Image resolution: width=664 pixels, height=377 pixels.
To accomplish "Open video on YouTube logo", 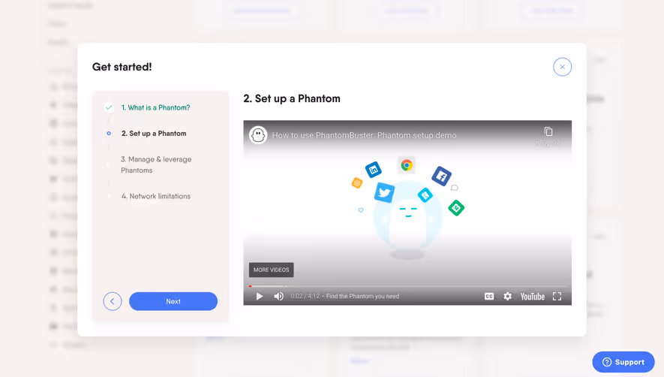I will (x=532, y=297).
